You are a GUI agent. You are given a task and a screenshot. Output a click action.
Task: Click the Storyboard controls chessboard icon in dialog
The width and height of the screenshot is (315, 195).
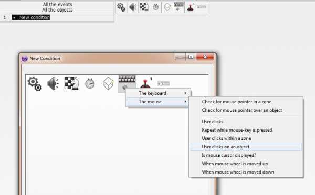click(71, 83)
